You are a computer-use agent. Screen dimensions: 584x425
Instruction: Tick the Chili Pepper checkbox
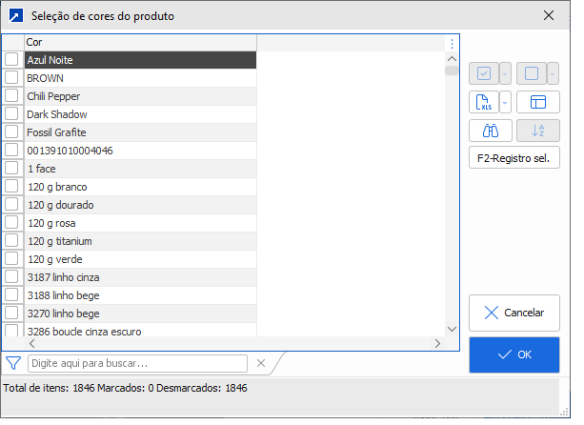(x=11, y=95)
